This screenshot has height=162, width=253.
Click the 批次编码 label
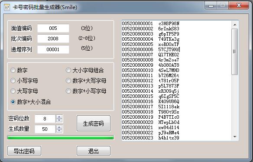point(22,39)
